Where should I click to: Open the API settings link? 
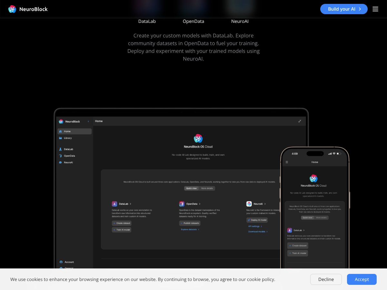pos(255,226)
